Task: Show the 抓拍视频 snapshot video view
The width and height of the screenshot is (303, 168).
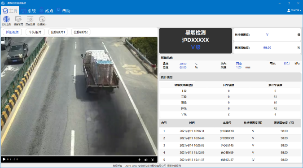Action: (x=13, y=32)
